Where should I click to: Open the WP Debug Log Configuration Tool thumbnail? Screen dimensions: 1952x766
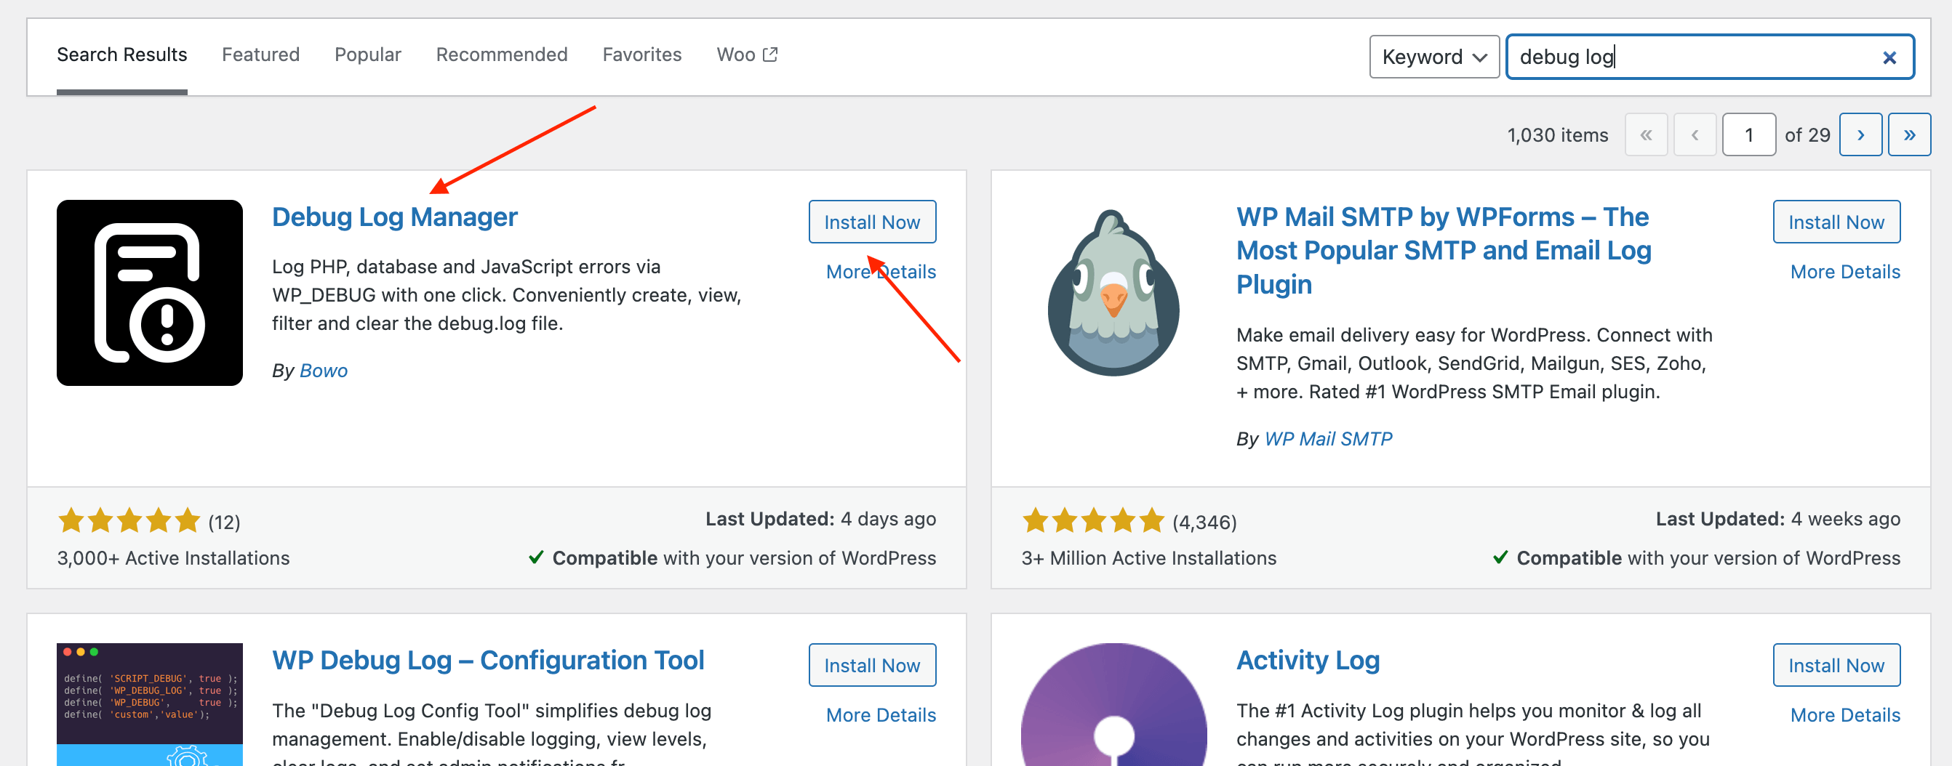149,704
